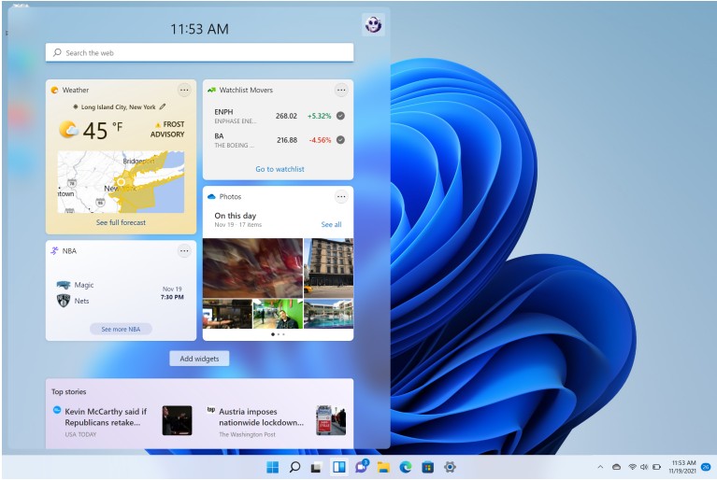Image resolution: width=717 pixels, height=480 pixels.
Task: Open NBA widget options menu
Action: pyautogui.click(x=184, y=250)
